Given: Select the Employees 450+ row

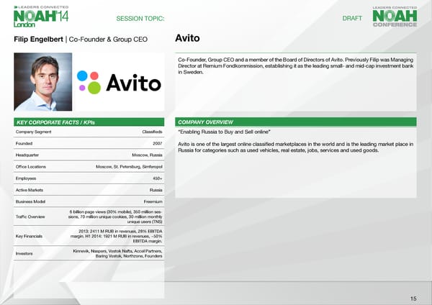Looking at the screenshot, I should pyautogui.click(x=89, y=178).
